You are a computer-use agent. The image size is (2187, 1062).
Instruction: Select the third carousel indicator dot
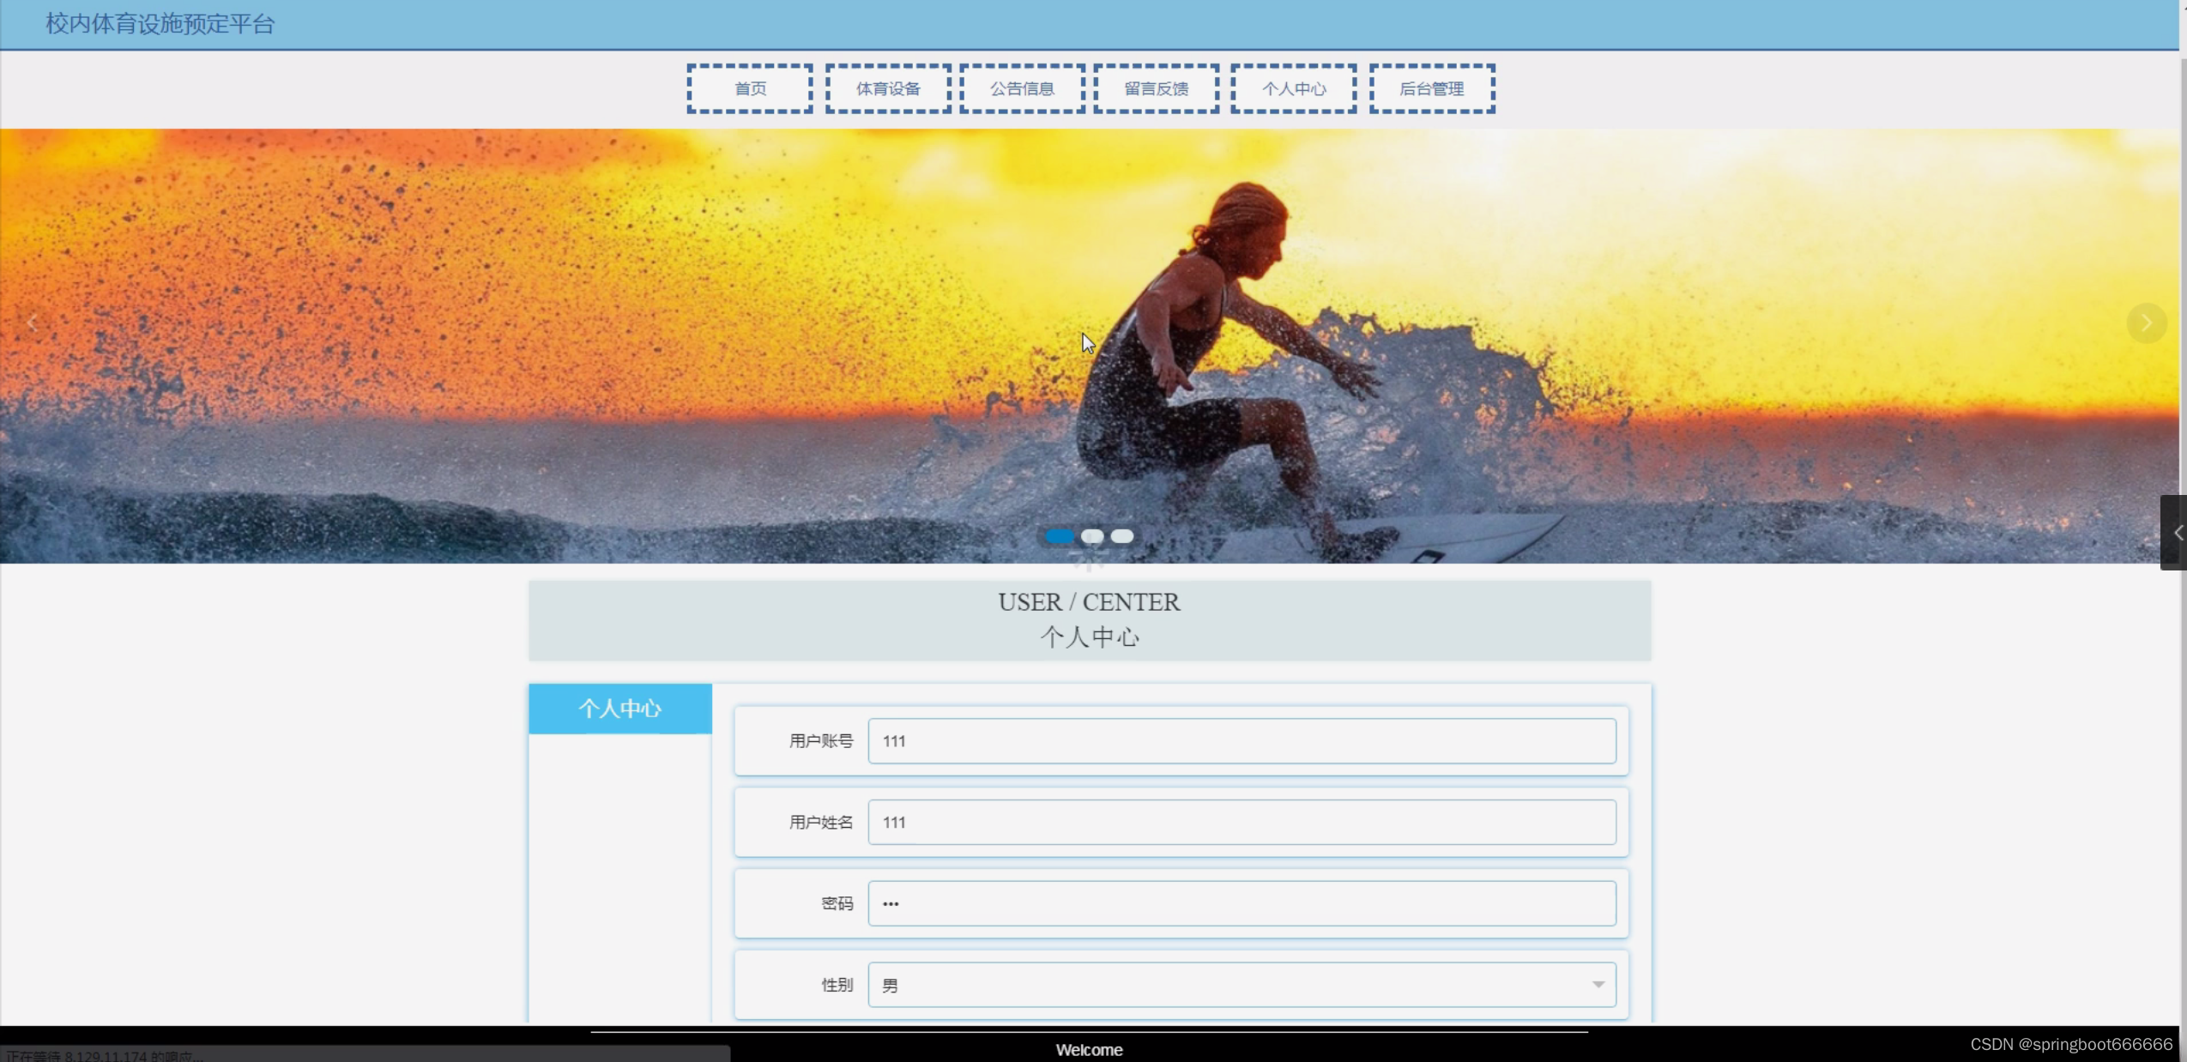(1122, 536)
